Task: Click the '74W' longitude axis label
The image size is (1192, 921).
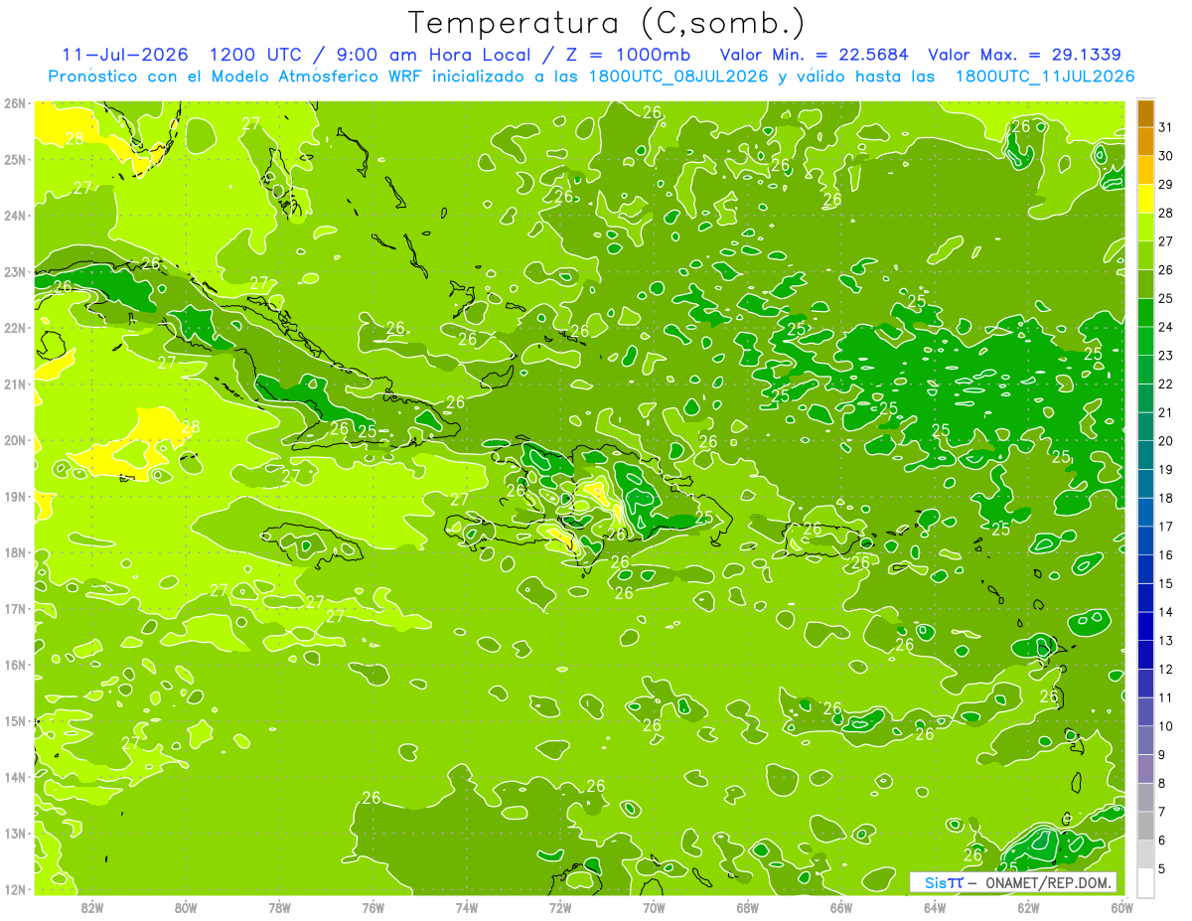Action: [467, 907]
